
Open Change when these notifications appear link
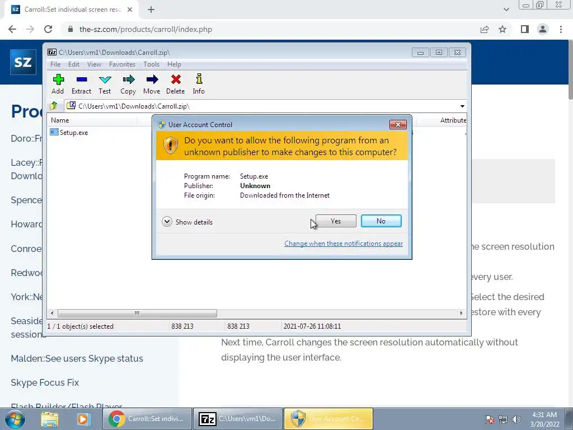344,244
